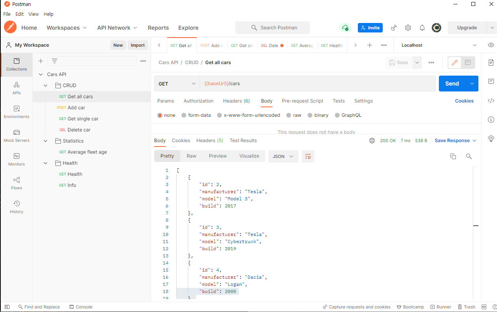Open collections sidebar more options ellipsis

click(x=143, y=61)
